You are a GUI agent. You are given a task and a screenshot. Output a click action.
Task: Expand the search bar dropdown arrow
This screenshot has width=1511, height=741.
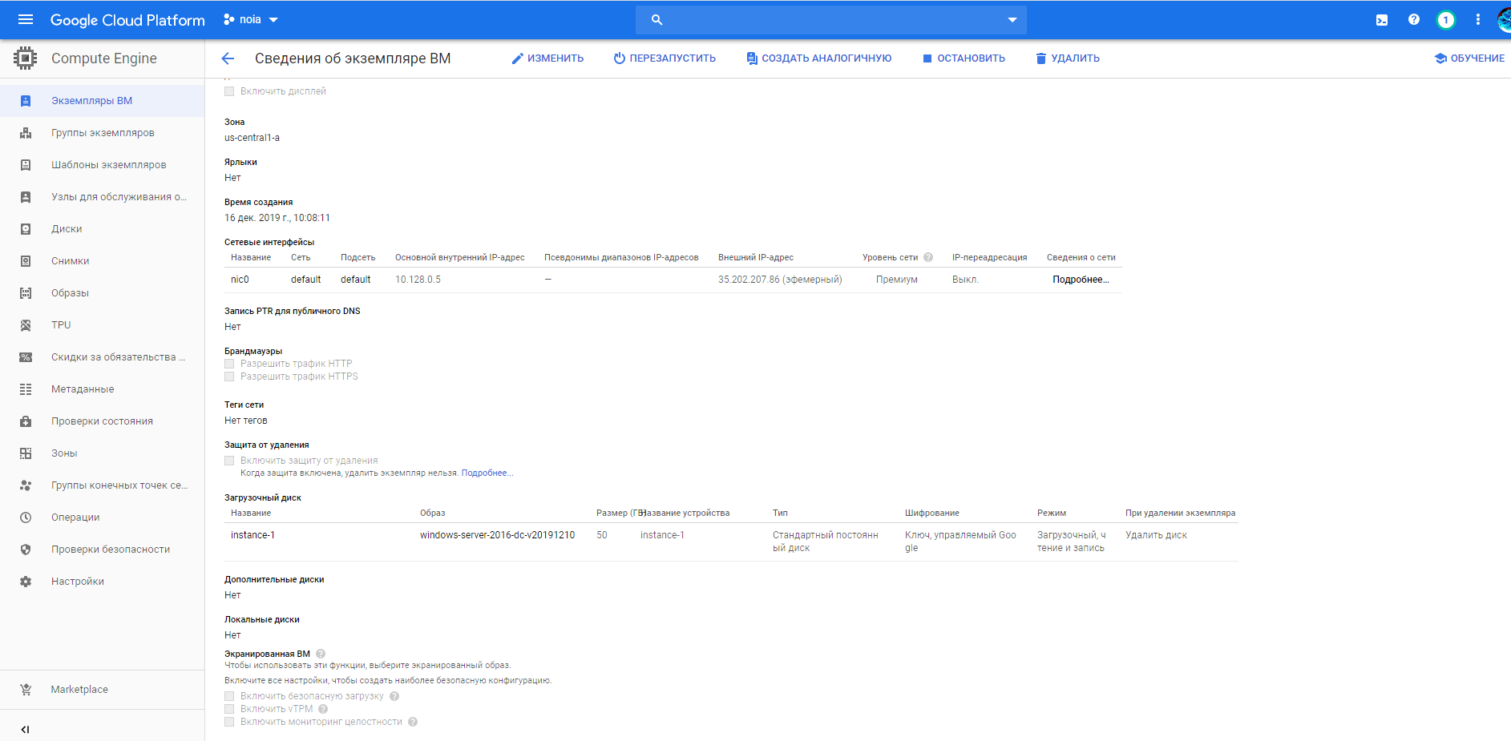(1012, 20)
